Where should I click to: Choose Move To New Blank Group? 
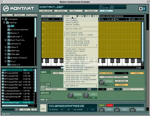click(77, 41)
